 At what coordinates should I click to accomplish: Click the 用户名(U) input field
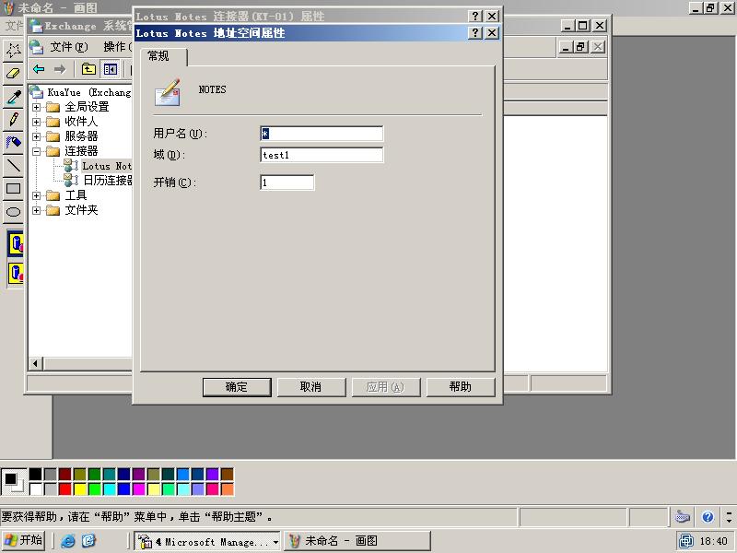click(x=322, y=134)
